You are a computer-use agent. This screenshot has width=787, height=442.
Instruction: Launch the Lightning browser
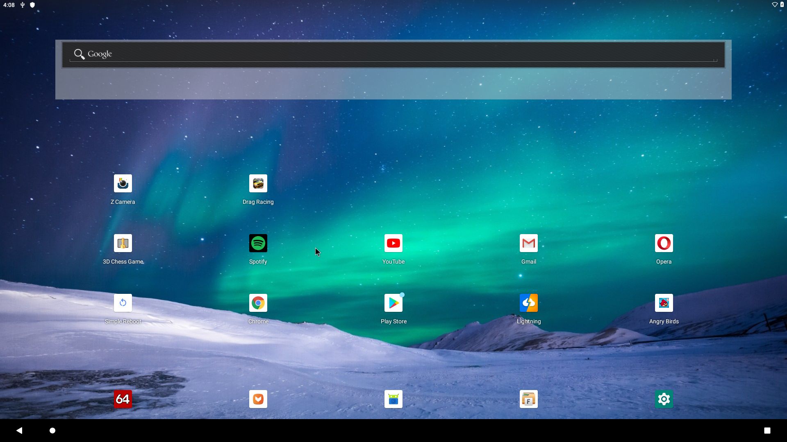pyautogui.click(x=528, y=303)
